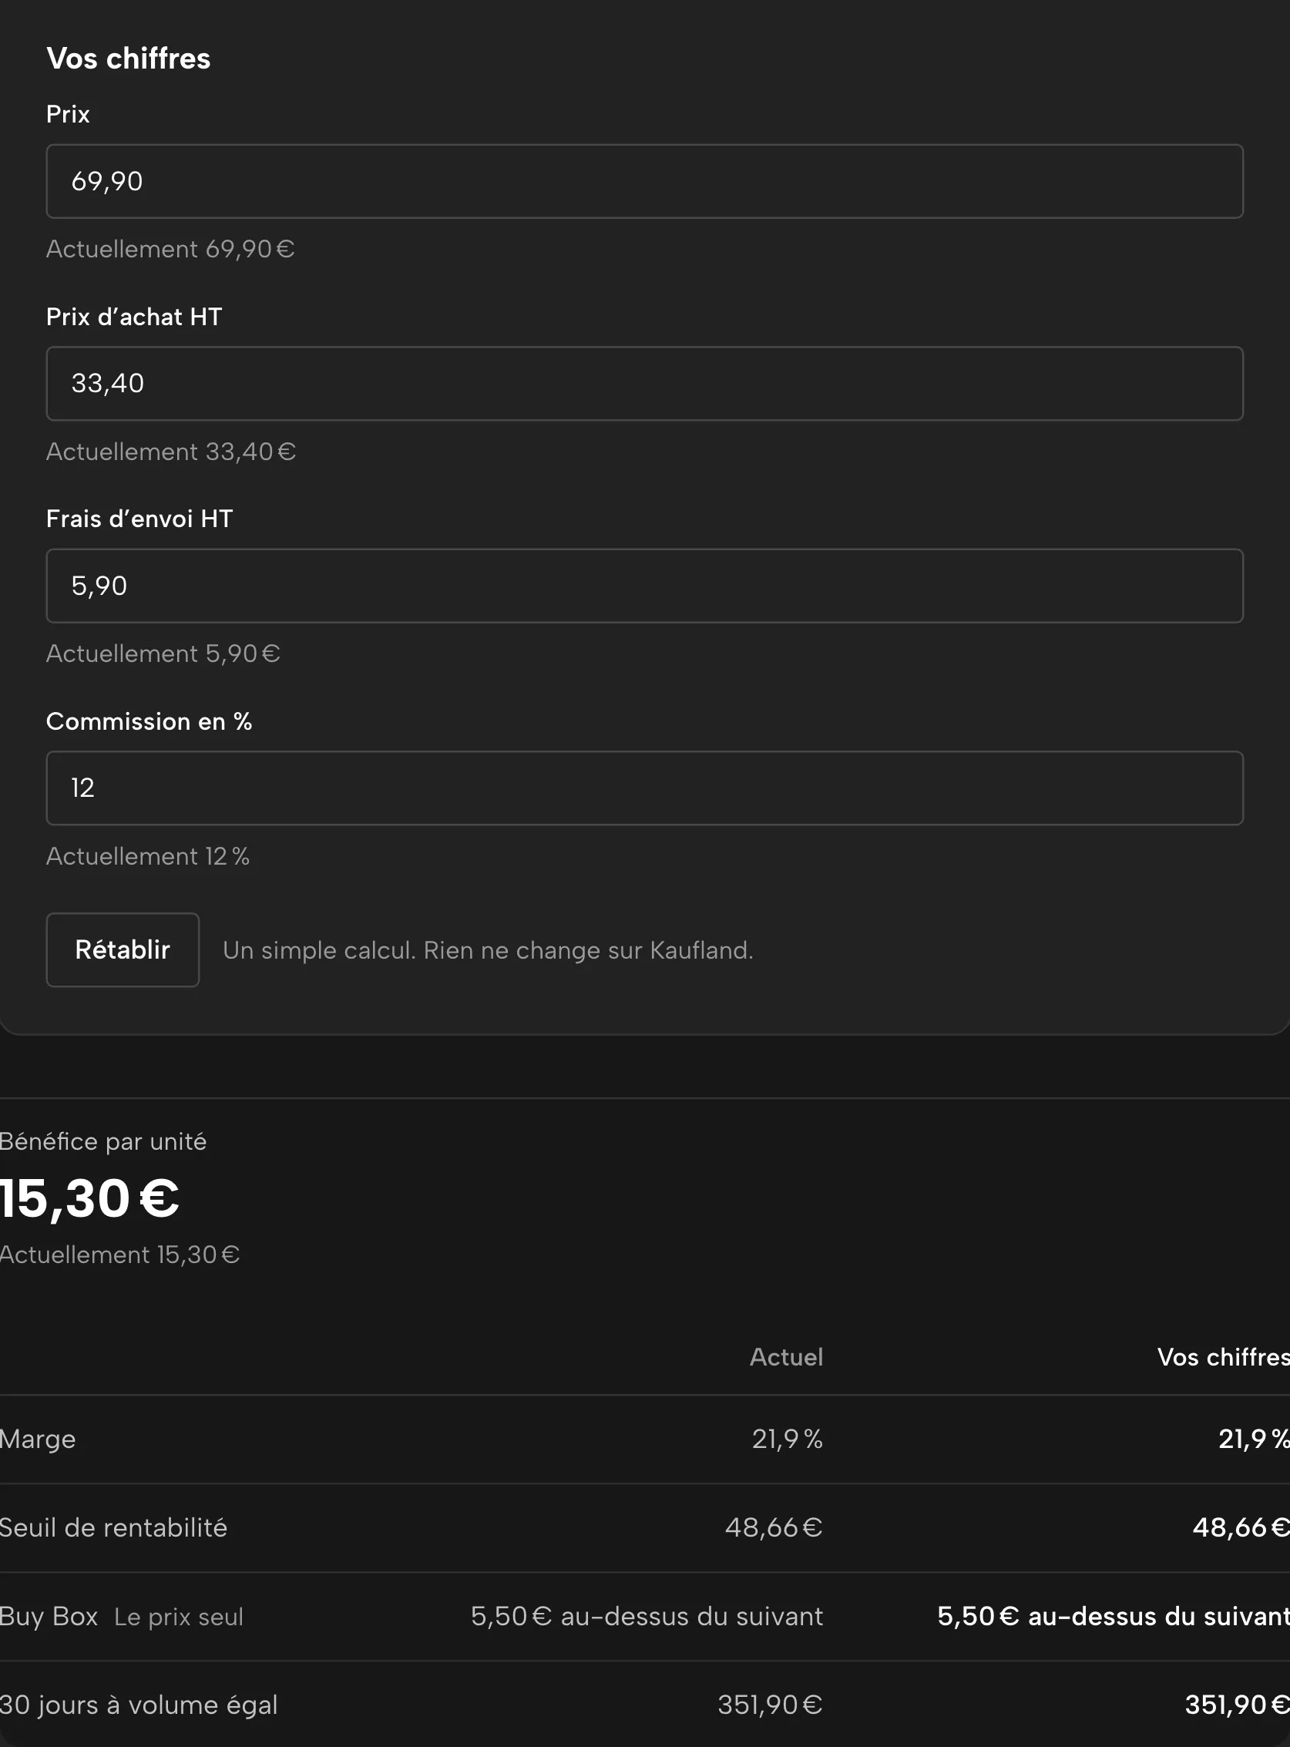The image size is (1290, 1747).
Task: Click the 'Vos chiffres' table column header
Action: [x=1223, y=1357]
